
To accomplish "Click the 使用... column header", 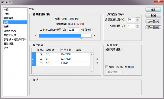I will (x=41, y=50).
